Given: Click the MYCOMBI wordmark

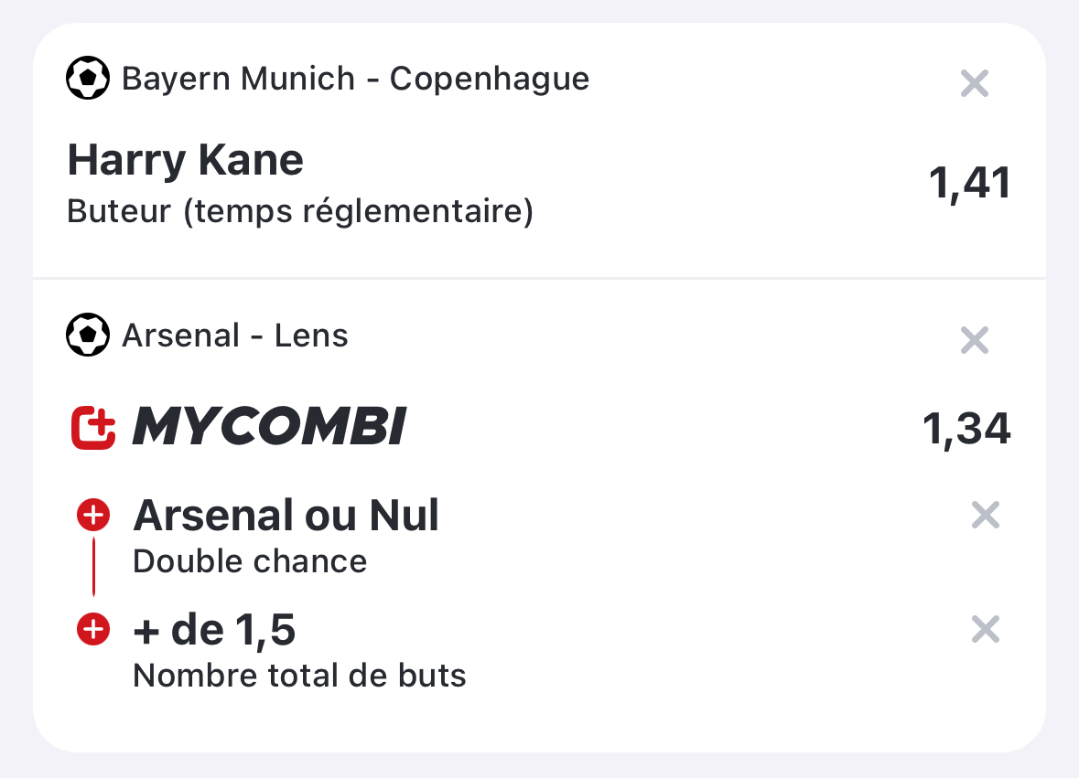Looking at the screenshot, I should 269,427.
